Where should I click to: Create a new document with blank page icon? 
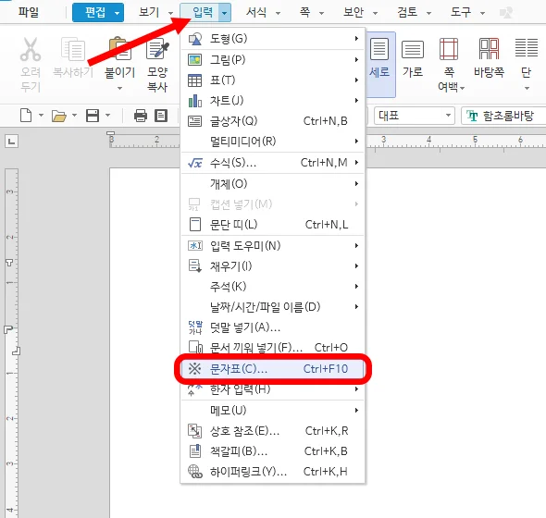[26, 116]
